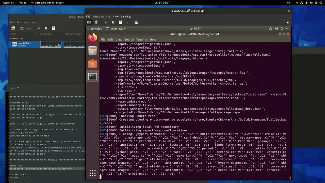Sort by the Name column header

pos(23,34)
